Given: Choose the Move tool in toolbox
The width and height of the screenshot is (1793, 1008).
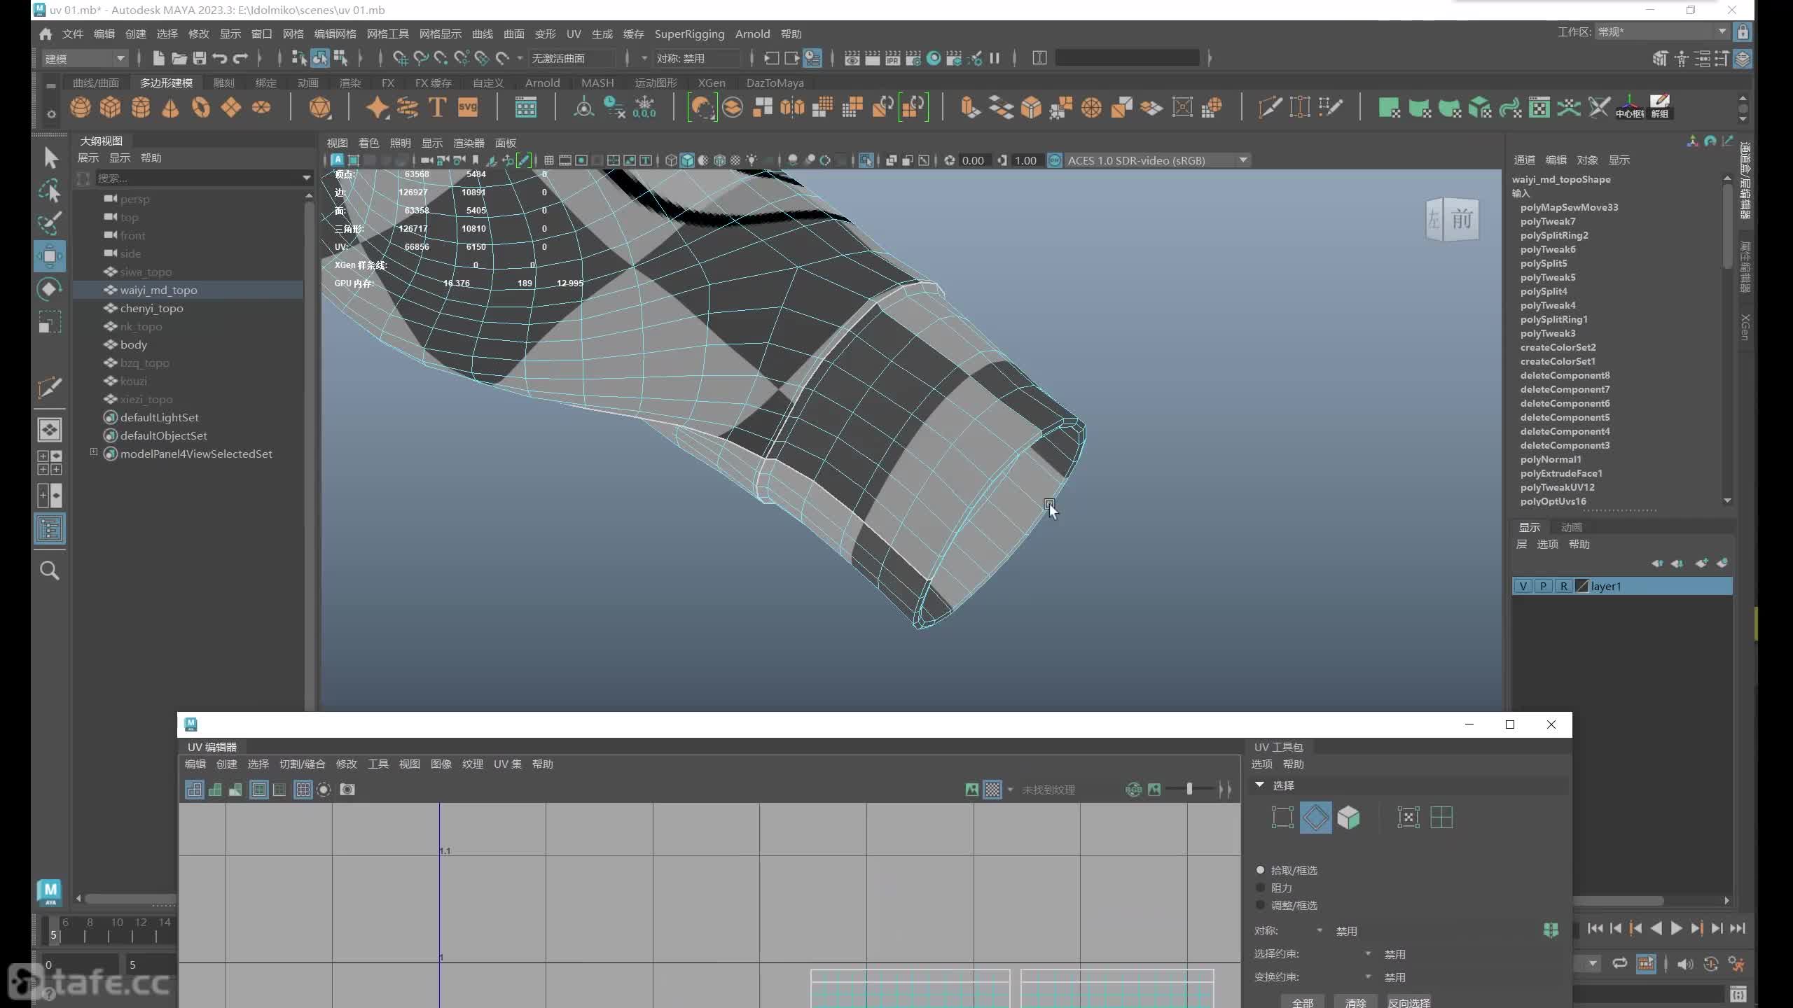Looking at the screenshot, I should pos(50,256).
